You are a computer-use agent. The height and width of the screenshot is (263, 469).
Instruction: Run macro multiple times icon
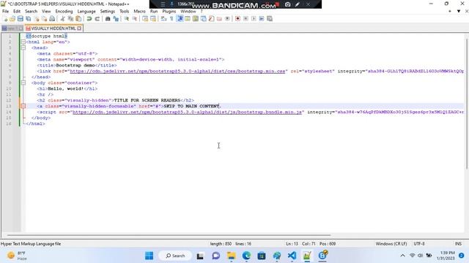(x=262, y=18)
